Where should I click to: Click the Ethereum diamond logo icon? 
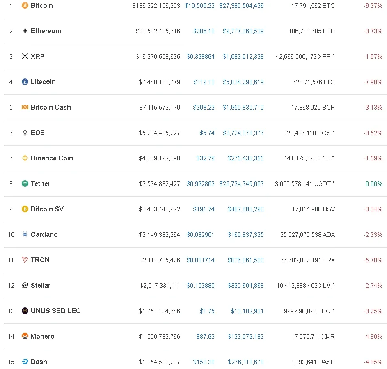click(x=25, y=31)
